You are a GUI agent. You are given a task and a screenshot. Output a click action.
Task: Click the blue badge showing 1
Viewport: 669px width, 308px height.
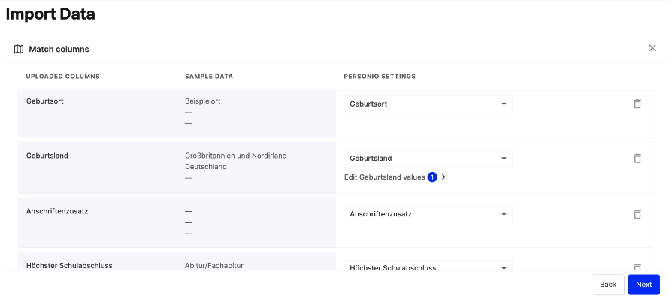(432, 177)
